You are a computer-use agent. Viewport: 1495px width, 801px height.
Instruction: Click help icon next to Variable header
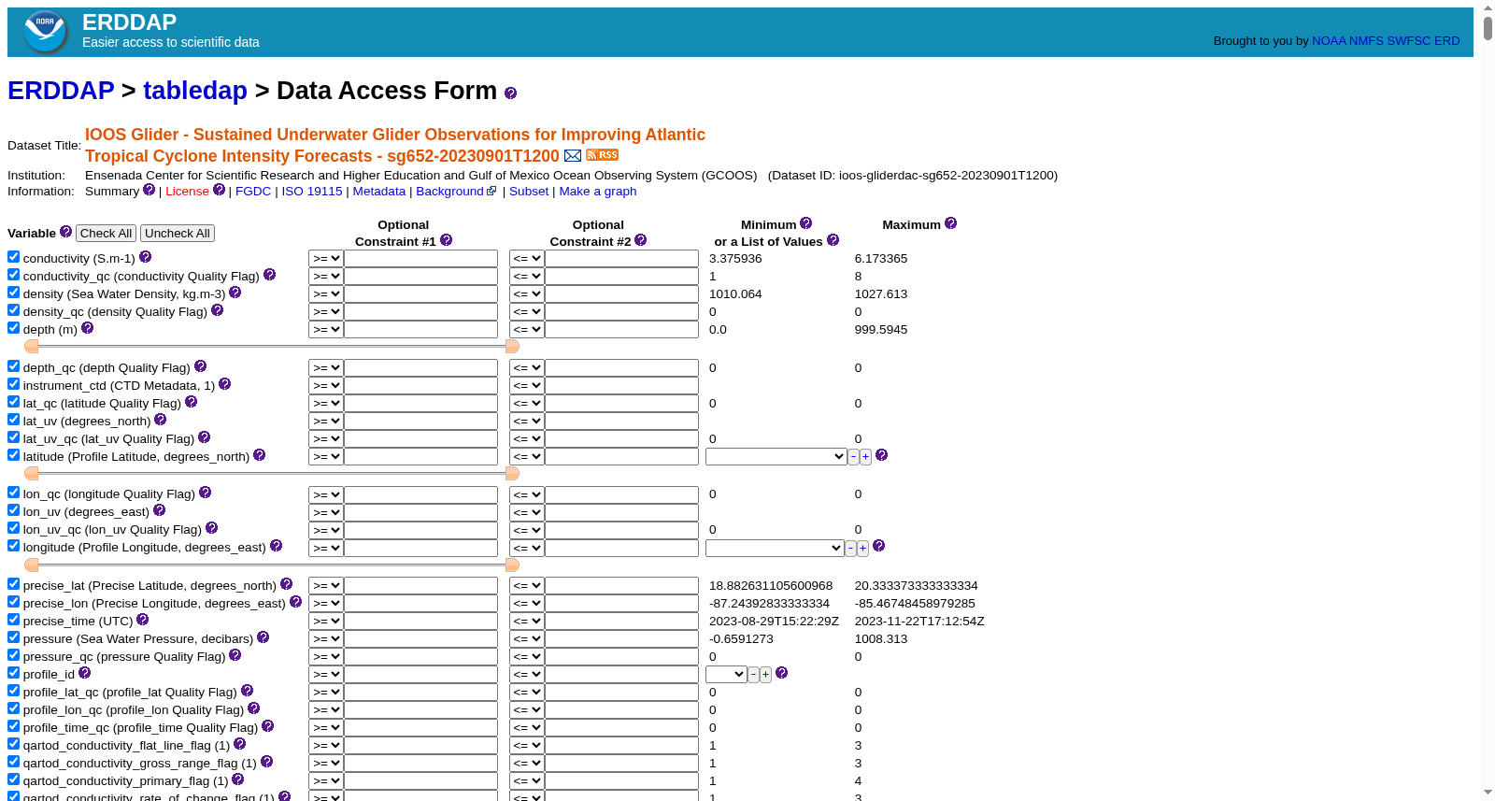(65, 232)
